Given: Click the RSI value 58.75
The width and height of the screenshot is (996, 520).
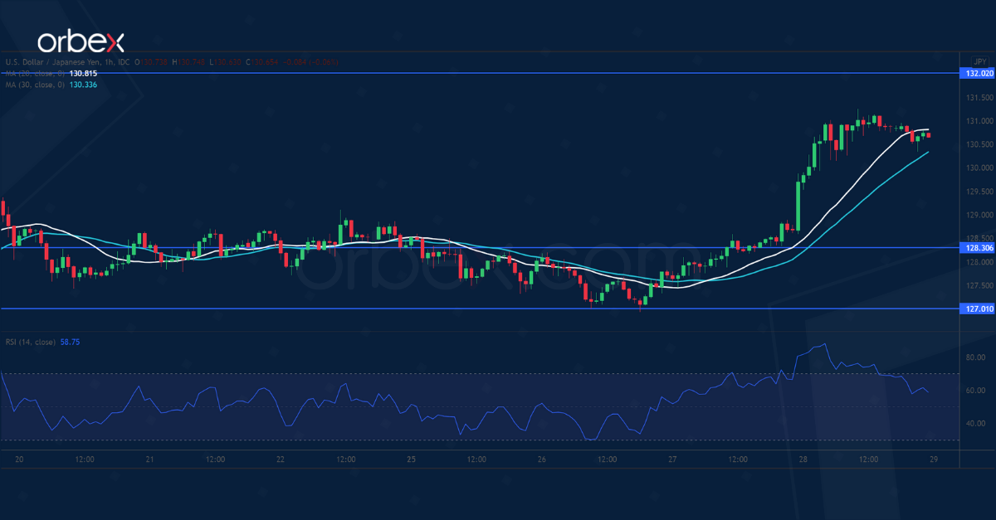Looking at the screenshot, I should pyautogui.click(x=69, y=343).
